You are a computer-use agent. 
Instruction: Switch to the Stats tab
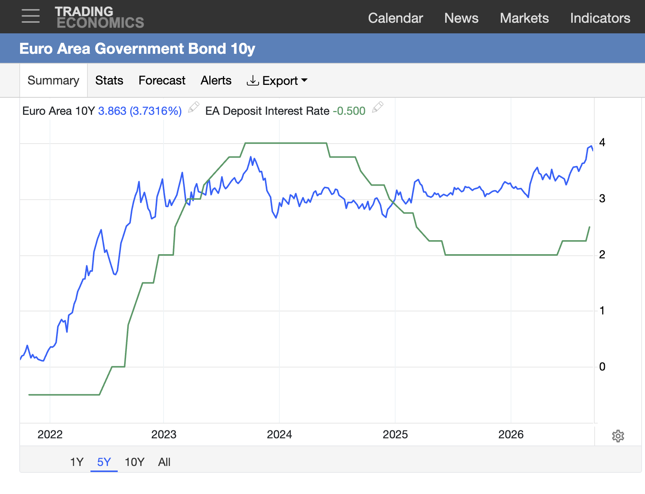(109, 80)
